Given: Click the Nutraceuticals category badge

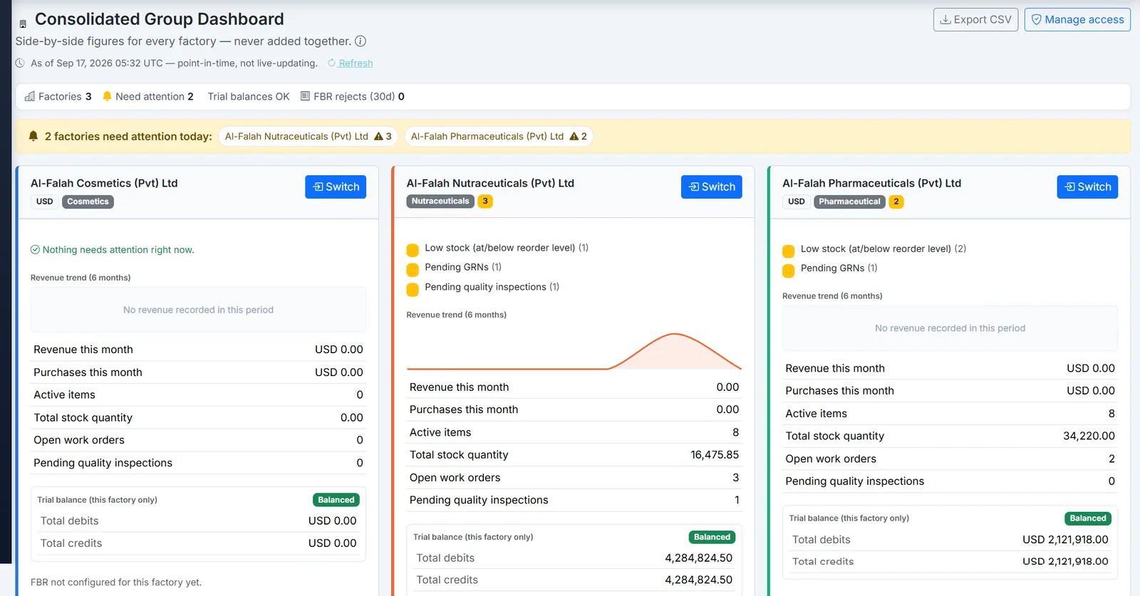Looking at the screenshot, I should tap(440, 202).
